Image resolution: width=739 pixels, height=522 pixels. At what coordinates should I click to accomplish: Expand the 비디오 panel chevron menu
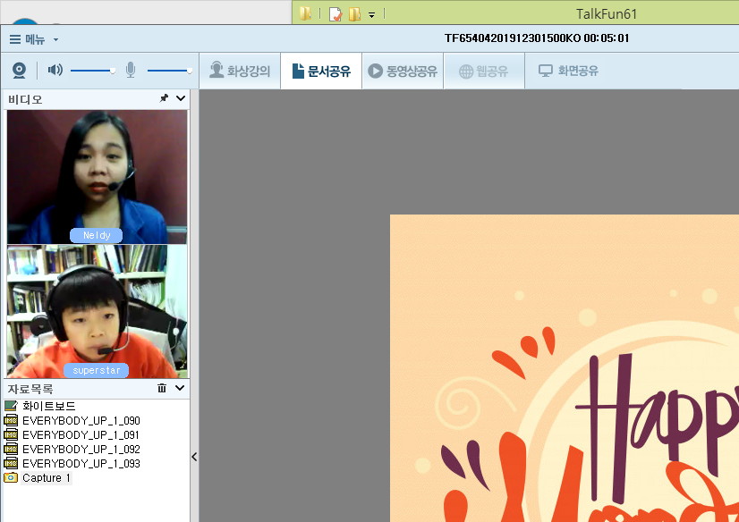pos(181,98)
